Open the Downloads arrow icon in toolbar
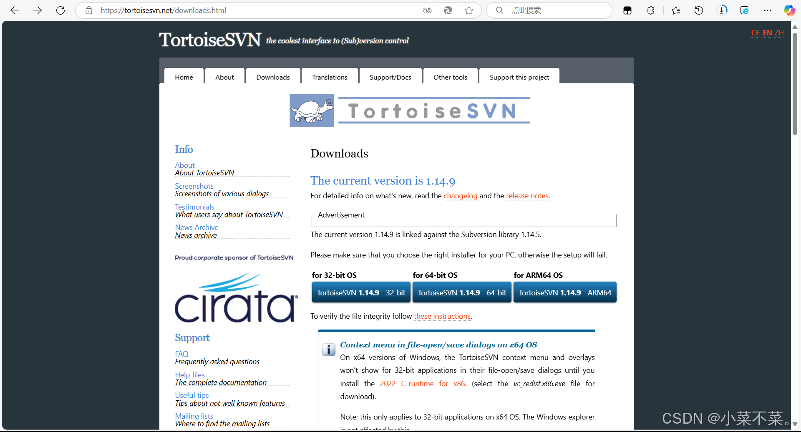 coord(722,10)
